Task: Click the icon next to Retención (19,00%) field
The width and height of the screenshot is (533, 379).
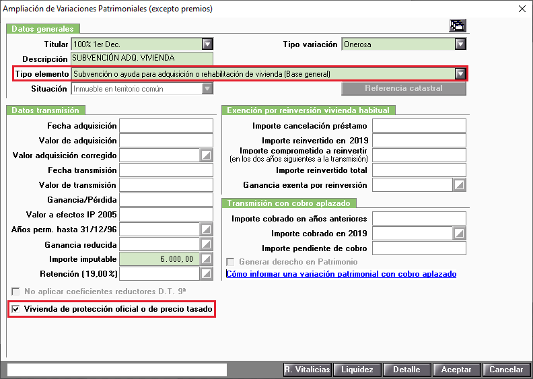Action: click(206, 273)
